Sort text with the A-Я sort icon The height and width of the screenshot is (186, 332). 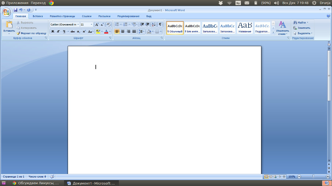coord(154,24)
